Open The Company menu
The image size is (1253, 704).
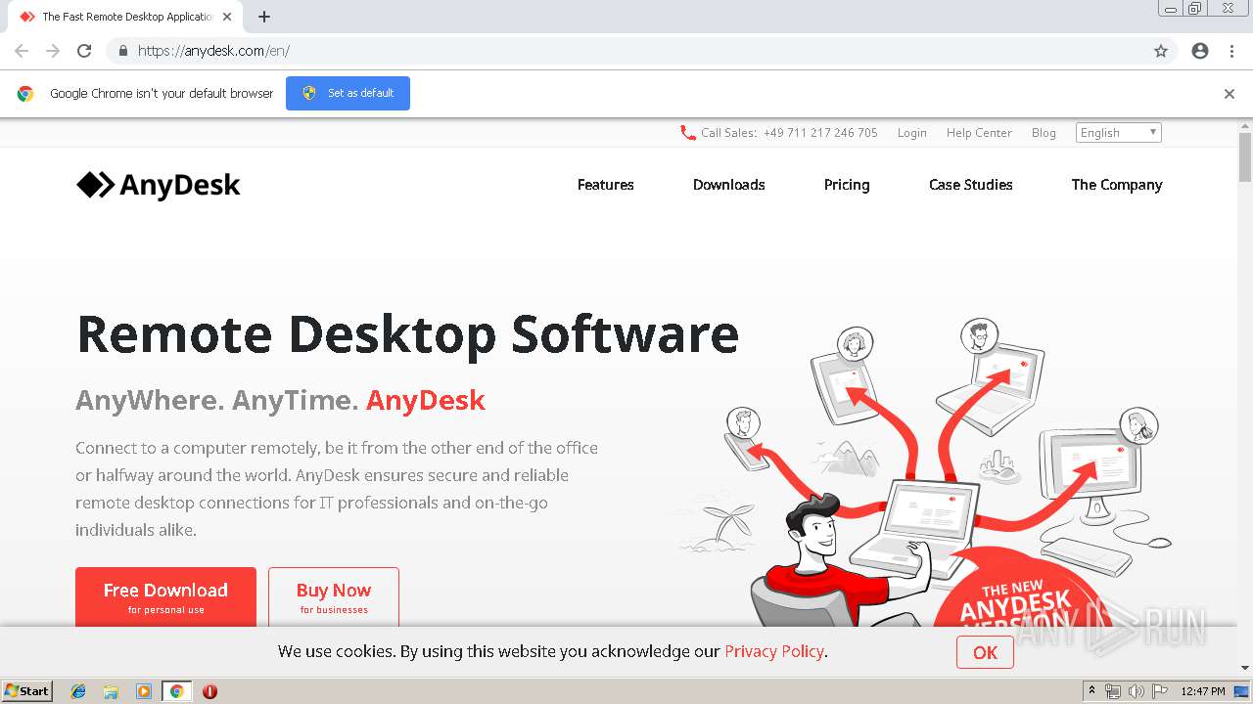coord(1117,185)
